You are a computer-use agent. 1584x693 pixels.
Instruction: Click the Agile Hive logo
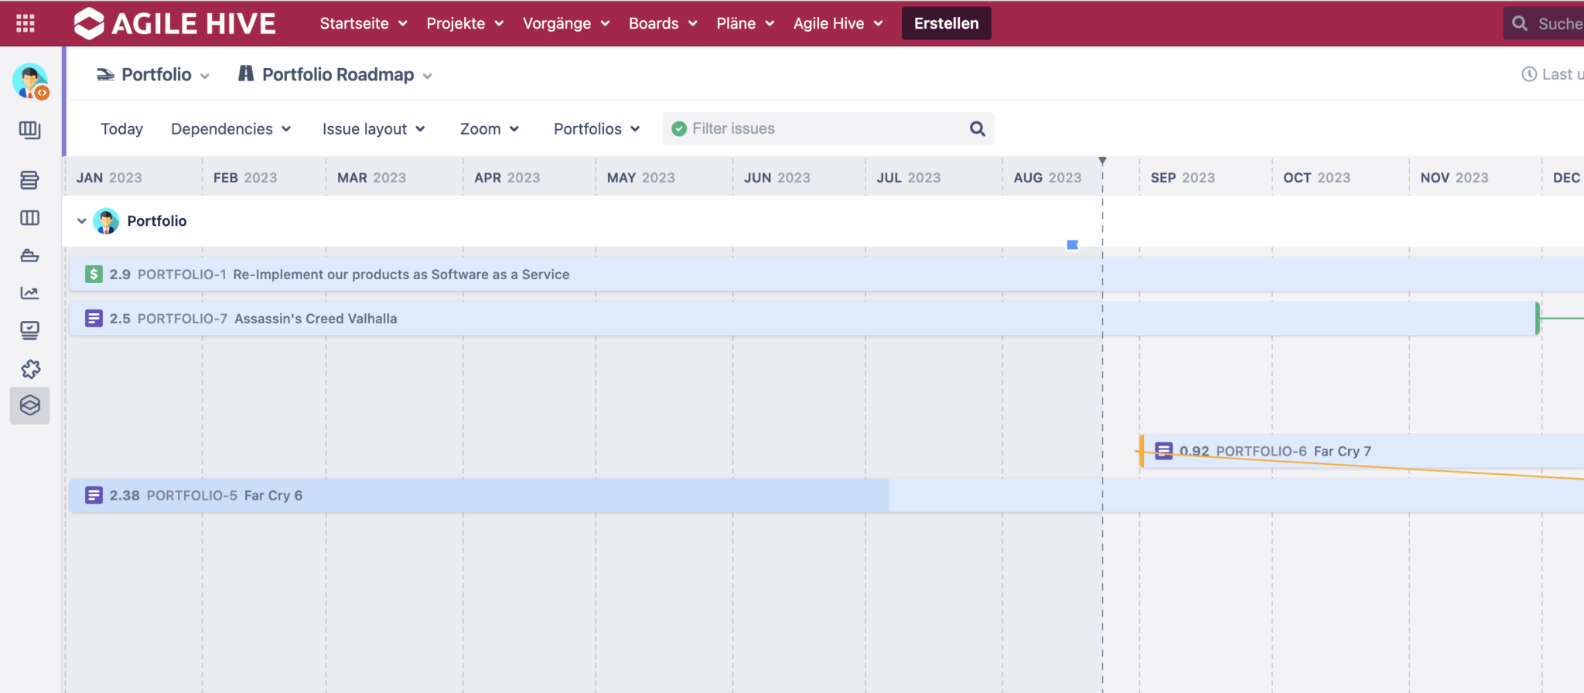point(175,23)
